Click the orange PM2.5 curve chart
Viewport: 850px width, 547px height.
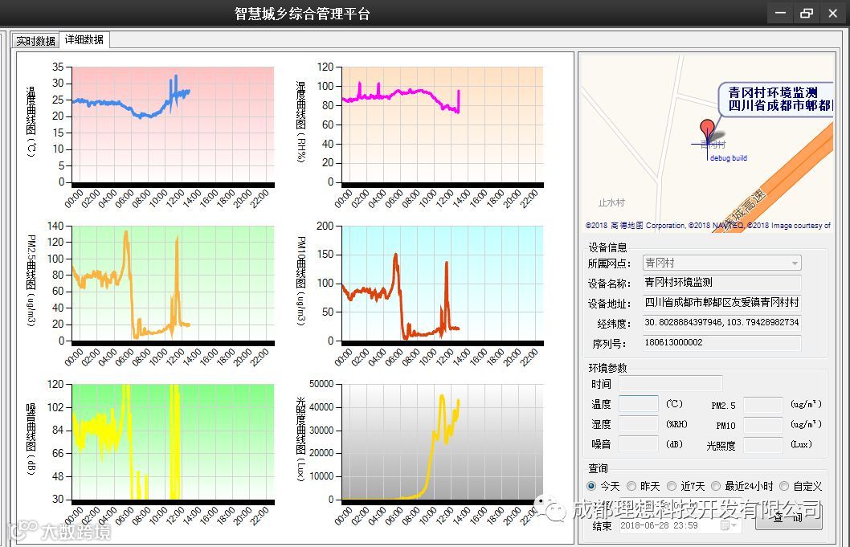173,284
